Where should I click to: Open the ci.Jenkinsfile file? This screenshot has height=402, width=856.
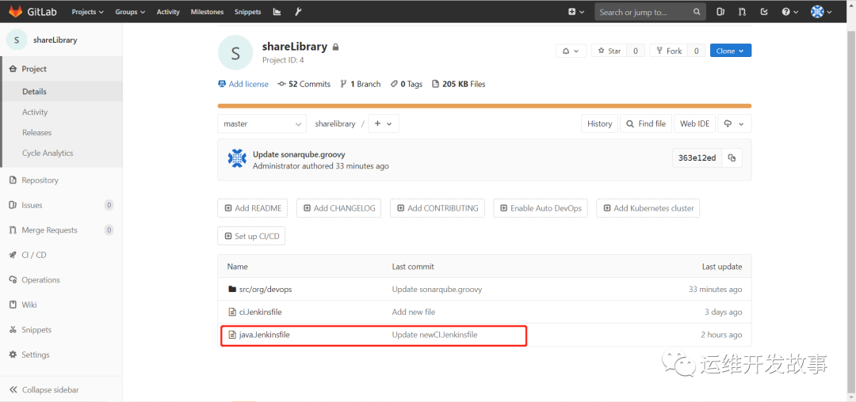pyautogui.click(x=261, y=312)
